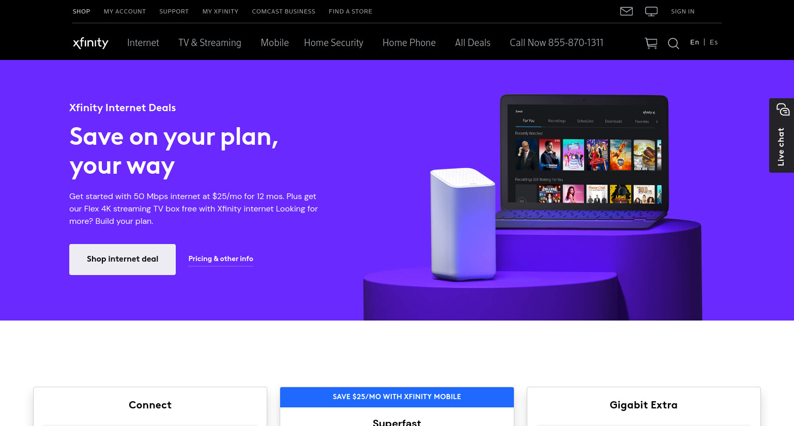The height and width of the screenshot is (426, 794).
Task: Open the mail envelope icon
Action: tap(626, 11)
